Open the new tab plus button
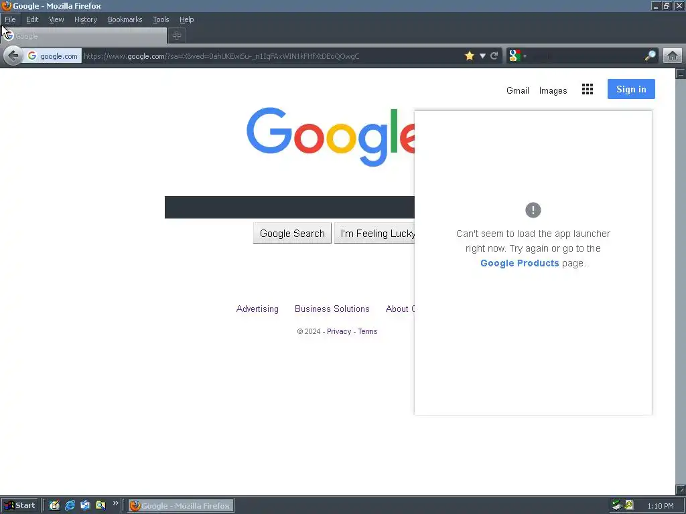 (x=177, y=36)
